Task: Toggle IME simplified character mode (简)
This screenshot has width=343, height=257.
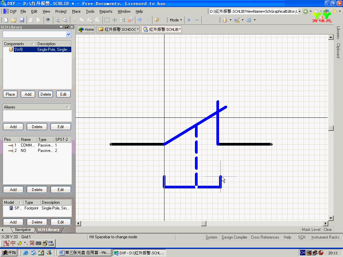Action: tap(32, 243)
